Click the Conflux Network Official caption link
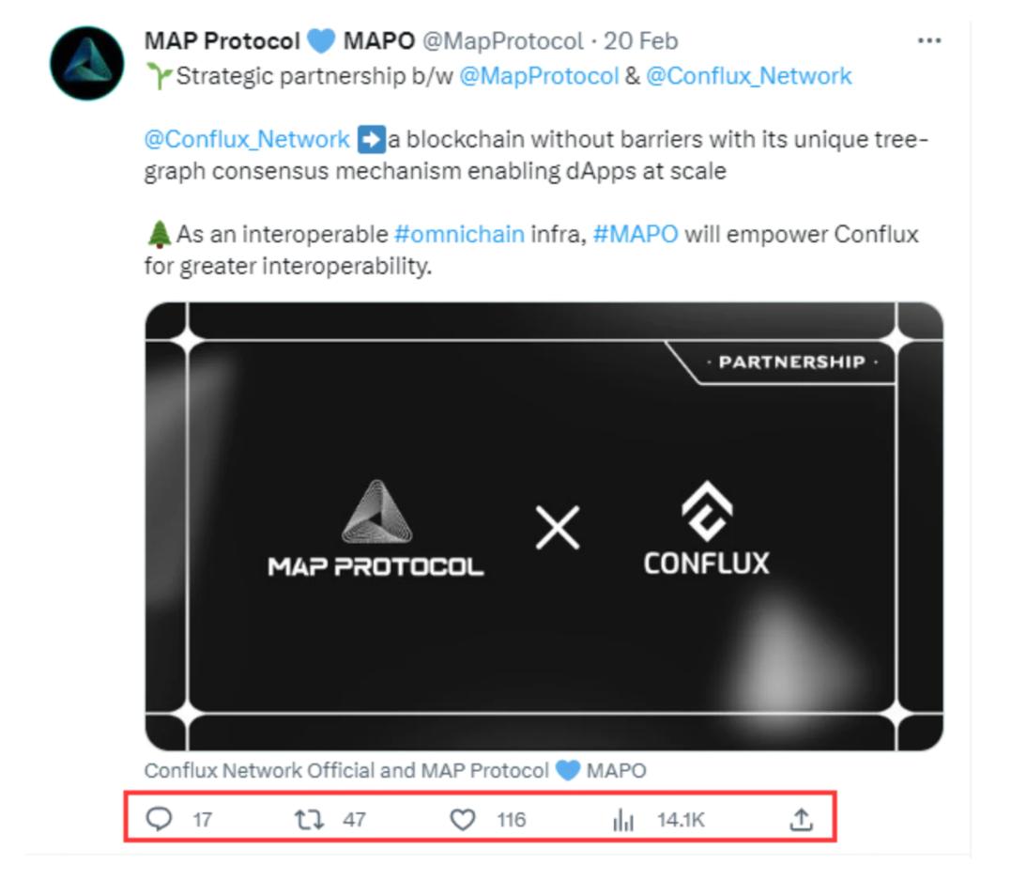This screenshot has height=880, width=1011. (259, 771)
